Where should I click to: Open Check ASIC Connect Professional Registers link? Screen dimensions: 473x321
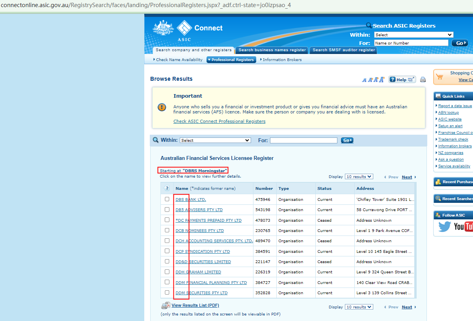[x=220, y=121]
